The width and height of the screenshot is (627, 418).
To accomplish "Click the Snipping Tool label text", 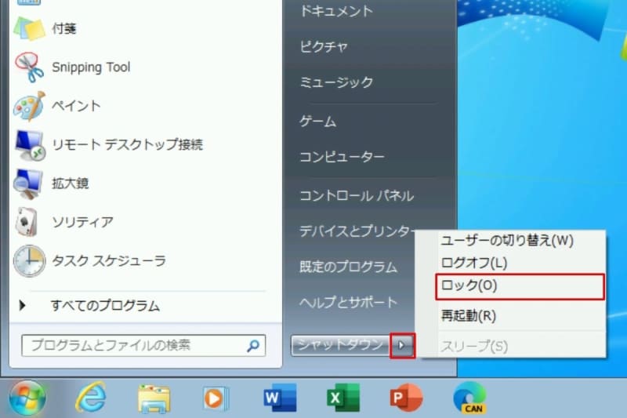I will click(x=91, y=67).
